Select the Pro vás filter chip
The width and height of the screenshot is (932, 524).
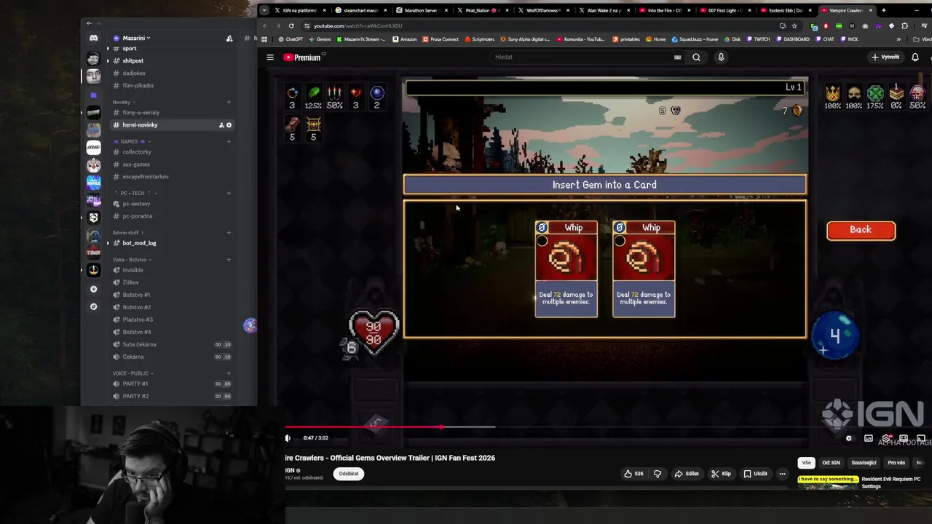(x=896, y=463)
